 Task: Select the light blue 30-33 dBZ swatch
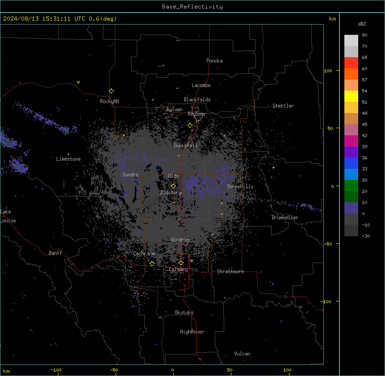point(351,175)
